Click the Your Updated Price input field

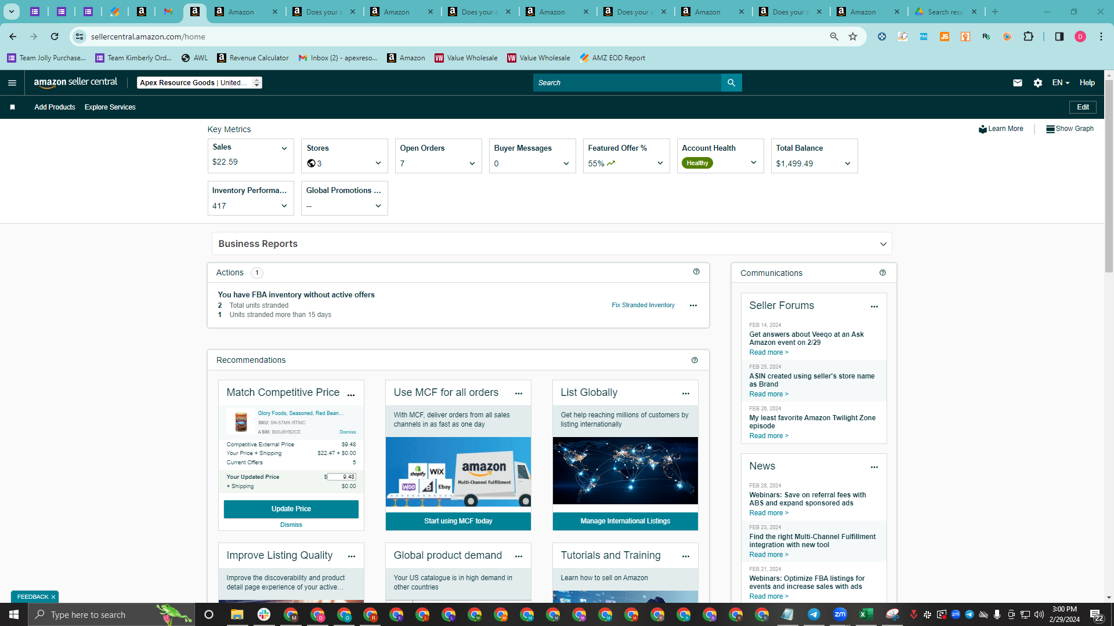(x=342, y=477)
